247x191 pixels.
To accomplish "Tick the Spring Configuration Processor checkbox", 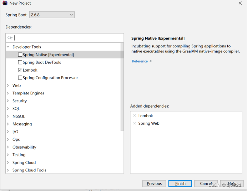I will pos(20,78).
